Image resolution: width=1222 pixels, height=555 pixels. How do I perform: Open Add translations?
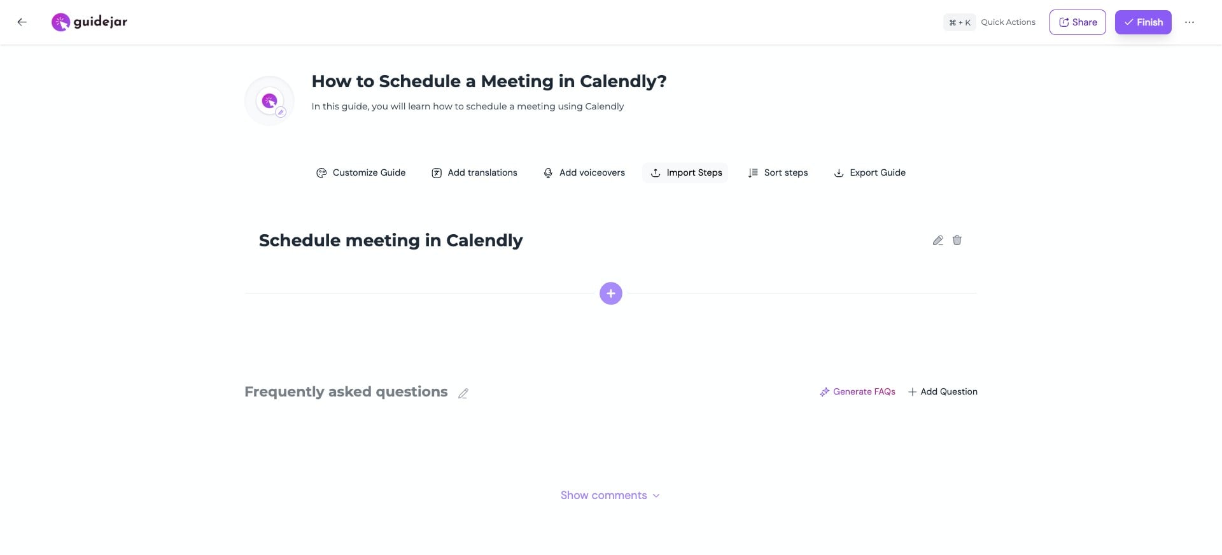pyautogui.click(x=474, y=172)
